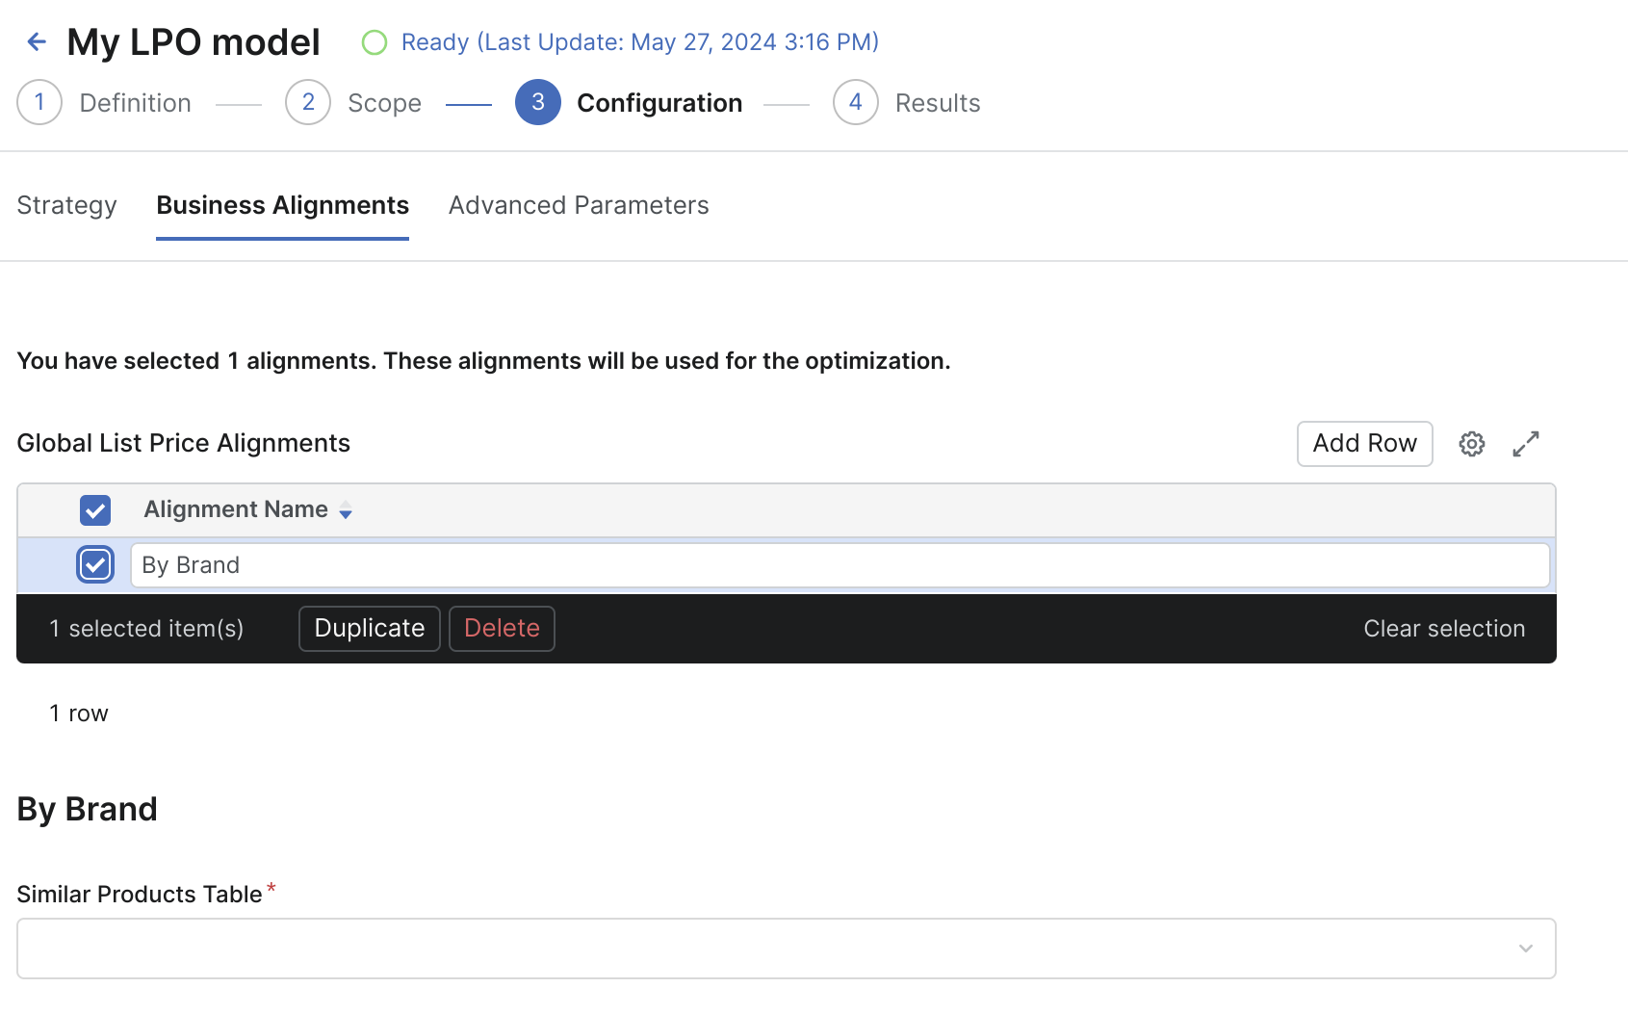Click the By Brand name input field

[x=840, y=565]
